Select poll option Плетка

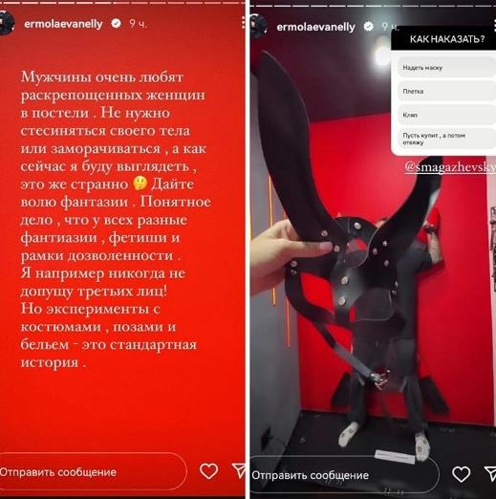tap(447, 92)
